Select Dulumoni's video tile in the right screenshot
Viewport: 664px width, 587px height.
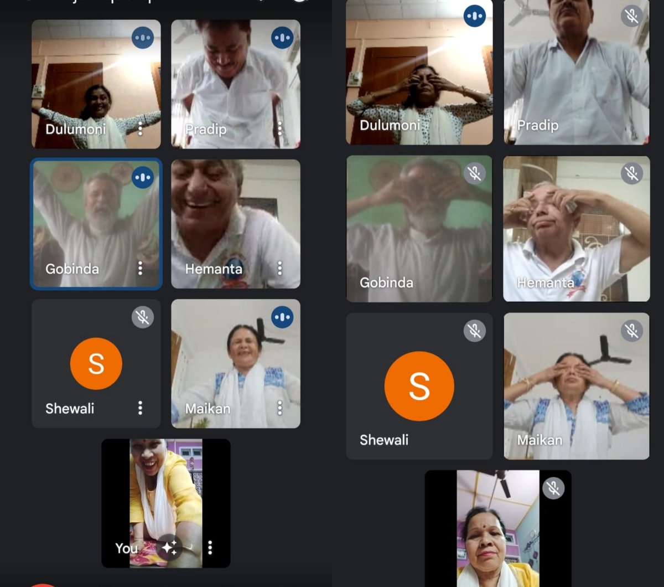pyautogui.click(x=419, y=72)
